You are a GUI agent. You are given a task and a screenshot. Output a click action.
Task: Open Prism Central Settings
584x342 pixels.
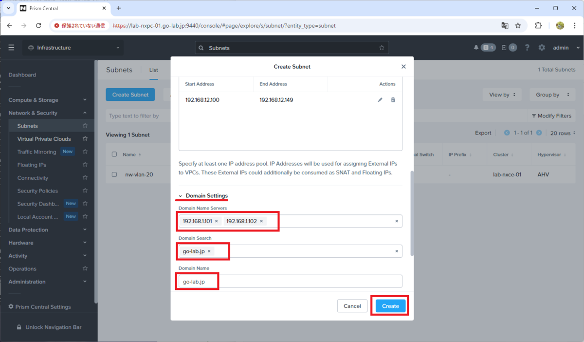(x=40, y=307)
